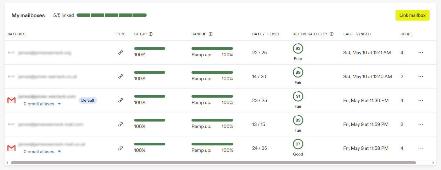Click the link type icon in the 23 / 25 row

point(120,100)
